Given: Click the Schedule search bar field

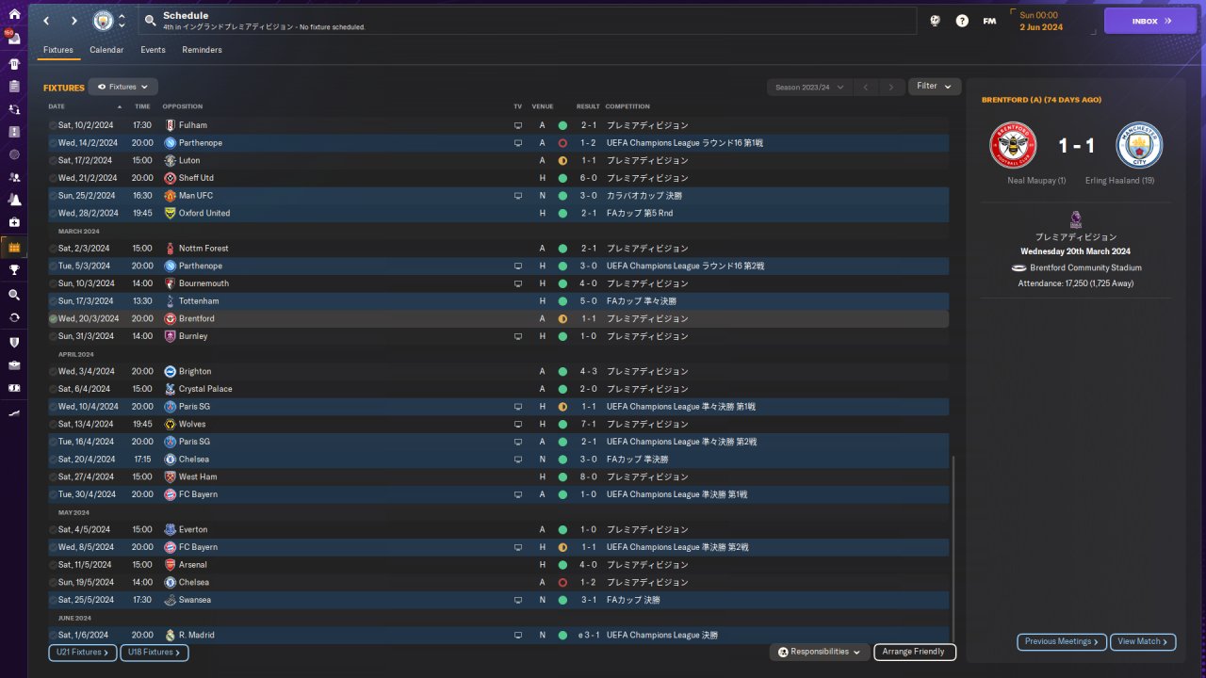Looking at the screenshot, I should pos(528,21).
